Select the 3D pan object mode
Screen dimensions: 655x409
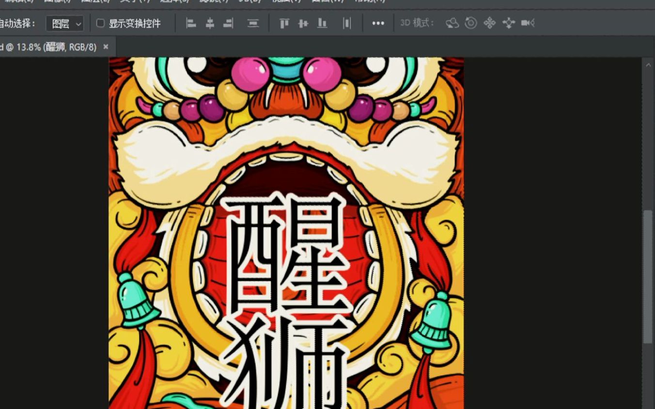490,23
